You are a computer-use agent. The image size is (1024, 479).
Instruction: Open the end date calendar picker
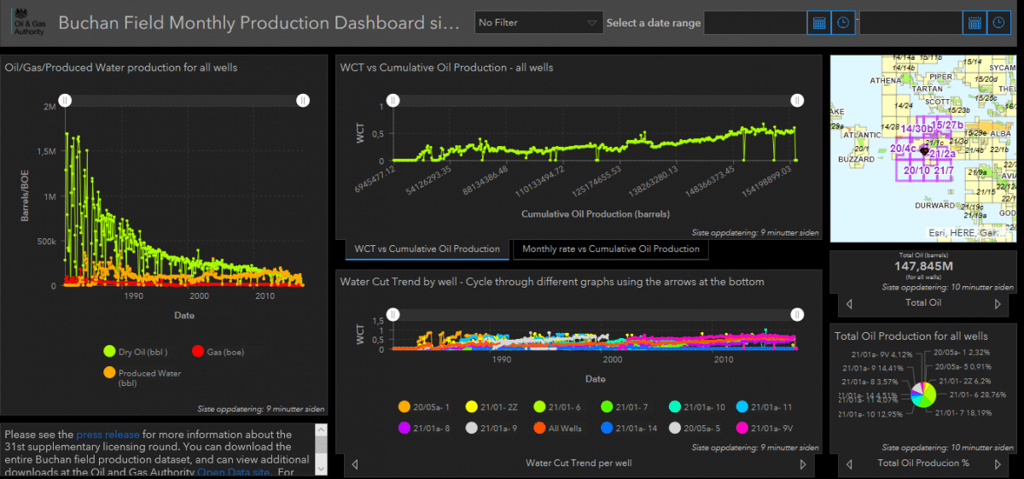click(975, 23)
